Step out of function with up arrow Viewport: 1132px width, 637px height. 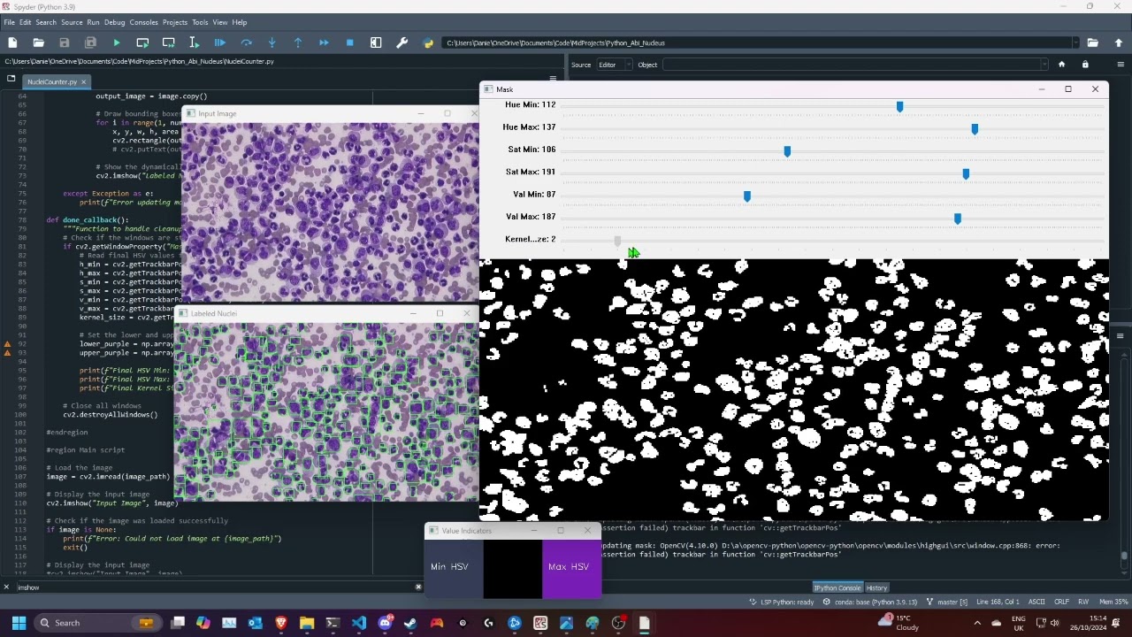[298, 42]
